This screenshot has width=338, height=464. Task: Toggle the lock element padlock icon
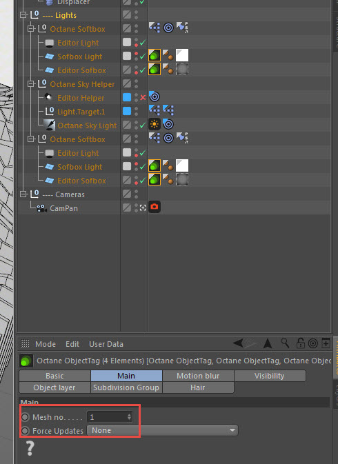[301, 343]
